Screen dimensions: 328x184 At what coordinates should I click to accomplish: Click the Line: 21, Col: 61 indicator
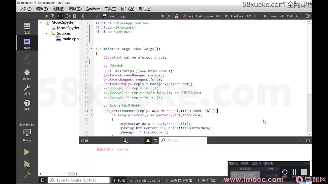(x=284, y=16)
